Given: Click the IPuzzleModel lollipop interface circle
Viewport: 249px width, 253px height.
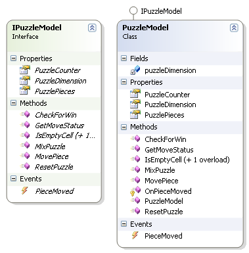Looking at the screenshot, I should click(133, 11).
